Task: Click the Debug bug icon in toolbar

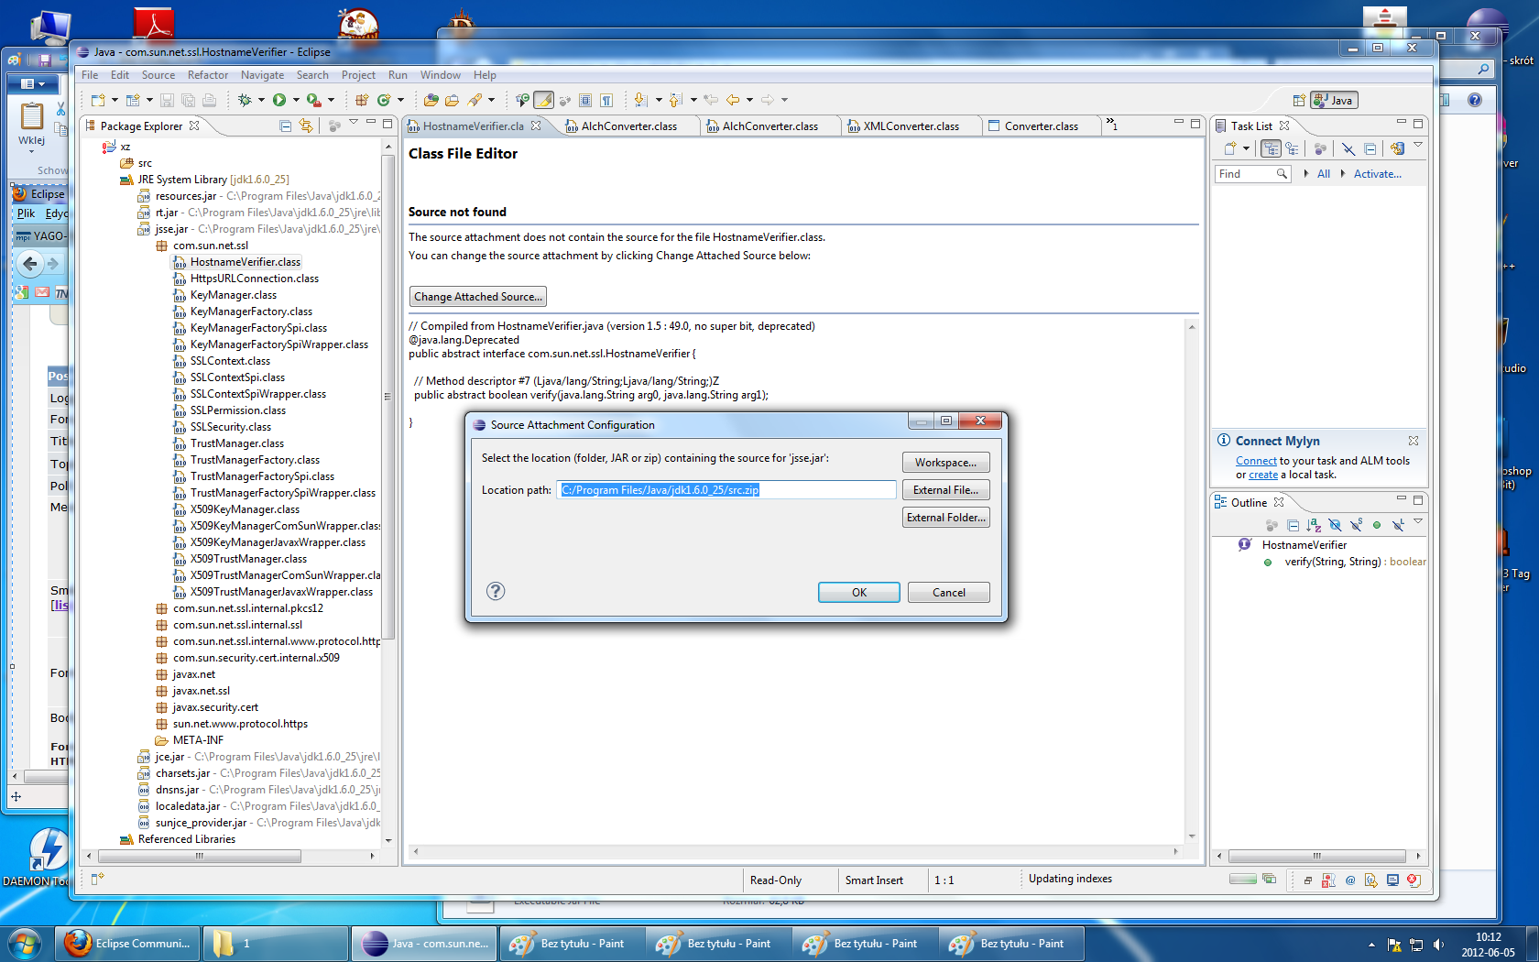Action: point(245,100)
